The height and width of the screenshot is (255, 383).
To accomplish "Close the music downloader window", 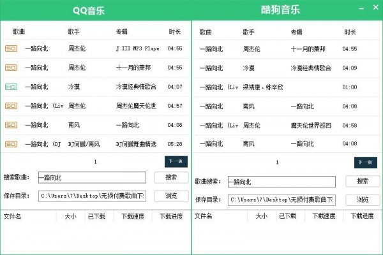I will tap(376, 8).
